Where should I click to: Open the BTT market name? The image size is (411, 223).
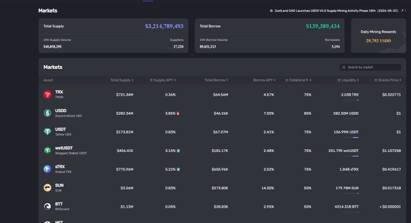tap(59, 204)
